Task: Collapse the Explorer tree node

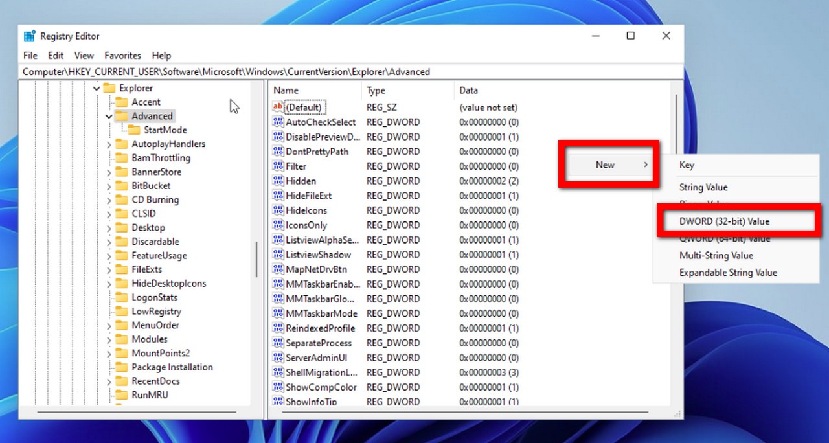Action: coord(97,88)
